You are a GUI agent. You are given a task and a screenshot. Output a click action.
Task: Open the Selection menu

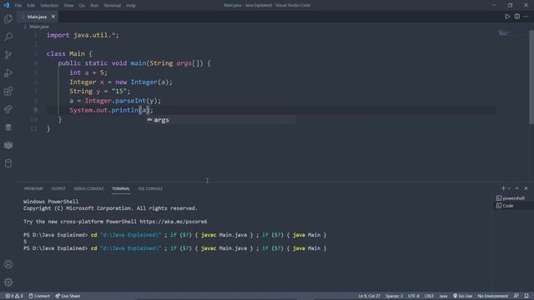[x=49, y=6]
